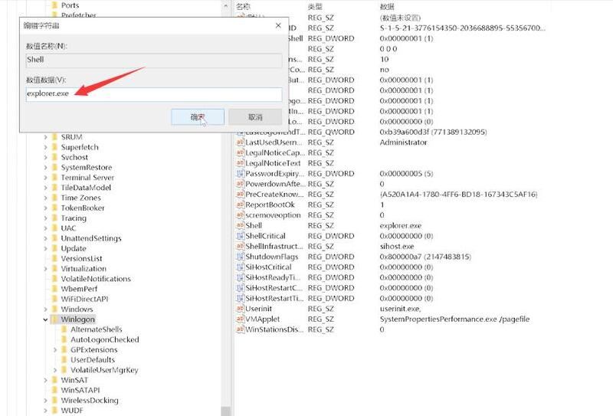Select the AlternateShells subkey
Screen dimensions: 613x416
(96, 329)
